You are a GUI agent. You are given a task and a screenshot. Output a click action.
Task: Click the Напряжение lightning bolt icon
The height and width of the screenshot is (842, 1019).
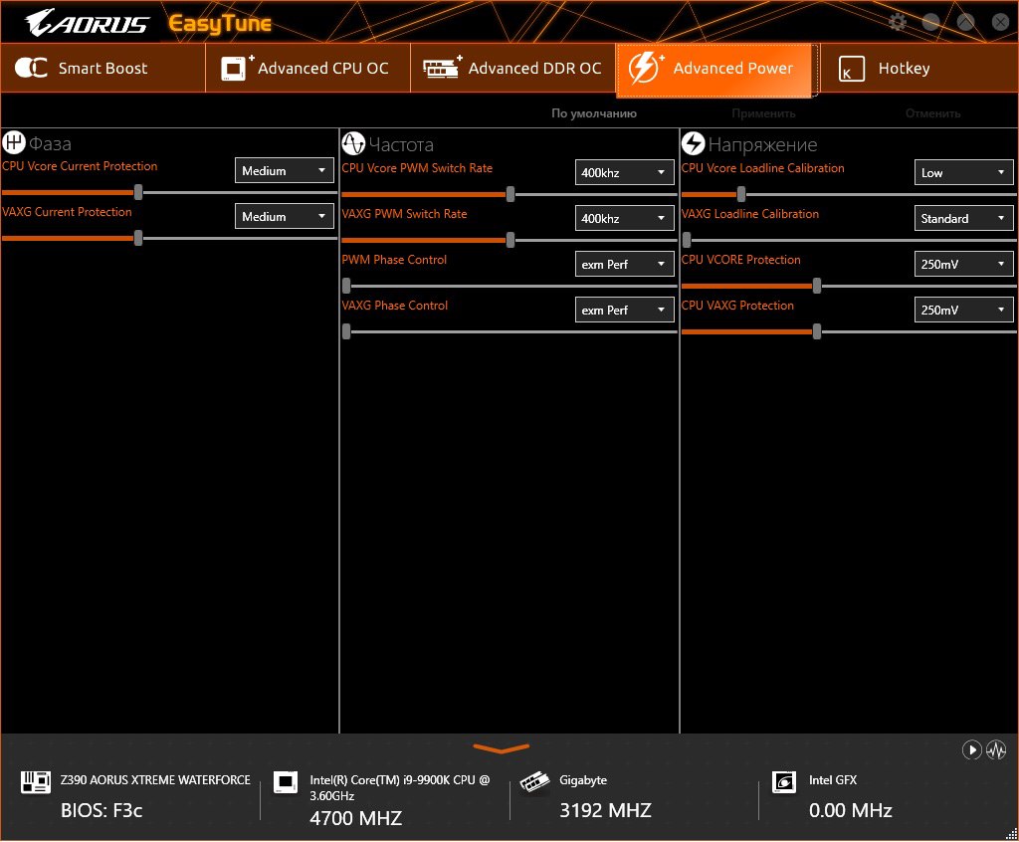694,143
